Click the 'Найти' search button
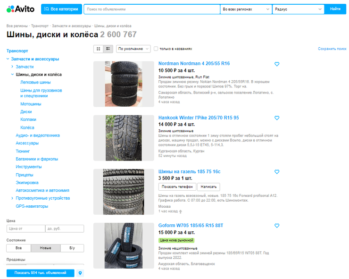Viewport: 349px width, 279px height. (x=335, y=9)
